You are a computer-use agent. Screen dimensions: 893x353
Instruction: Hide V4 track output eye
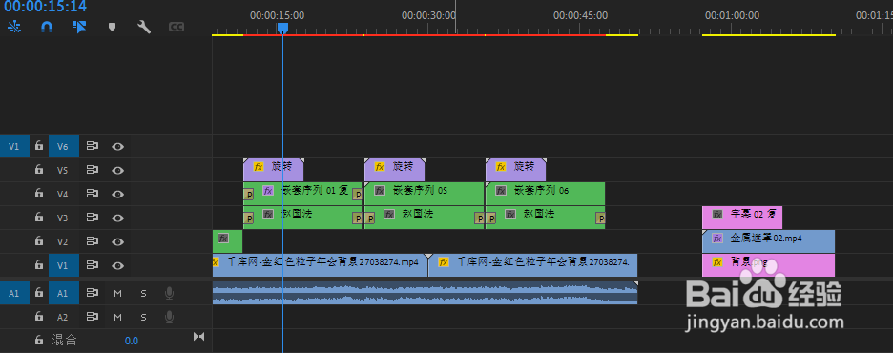[118, 194]
